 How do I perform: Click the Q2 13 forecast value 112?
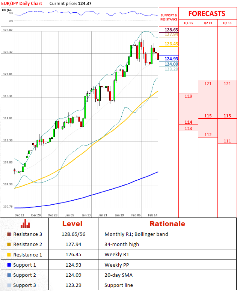(208, 135)
